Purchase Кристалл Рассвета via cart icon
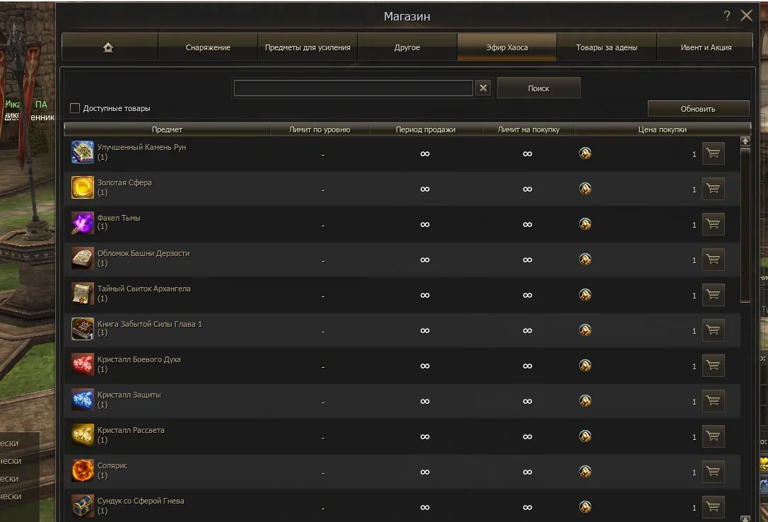Viewport: 768px width, 522px height. tap(713, 436)
